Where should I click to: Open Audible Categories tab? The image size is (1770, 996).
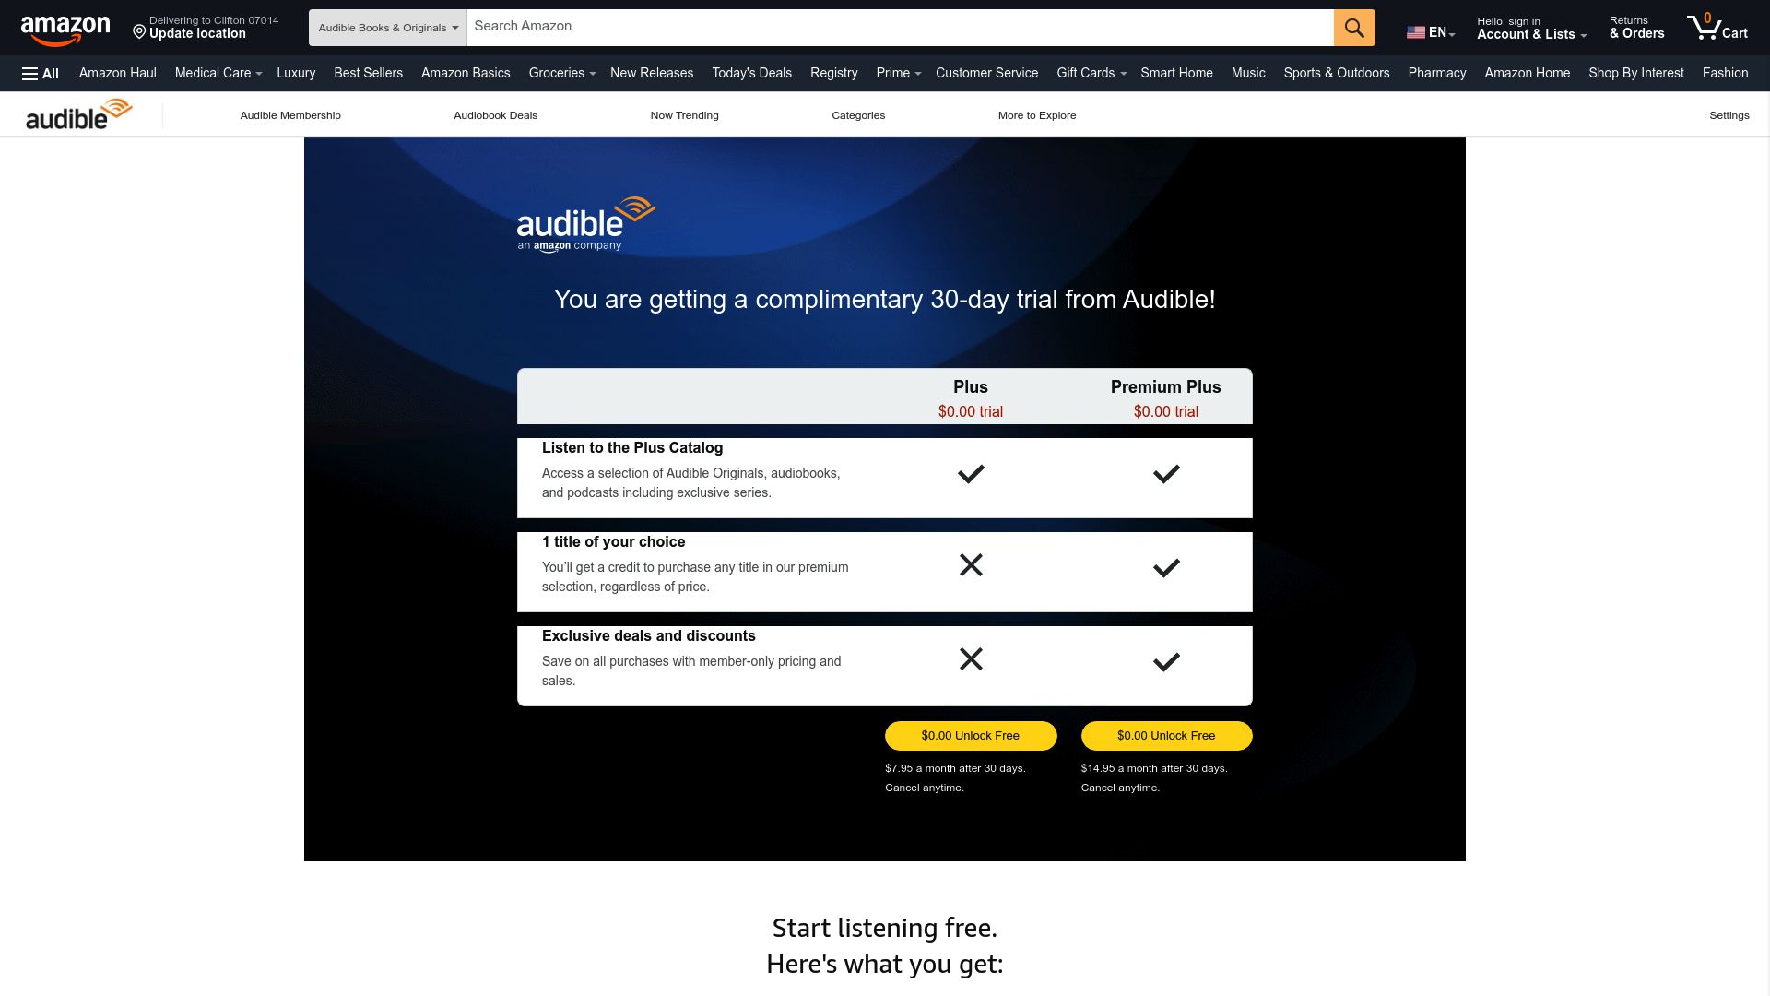pos(858,115)
